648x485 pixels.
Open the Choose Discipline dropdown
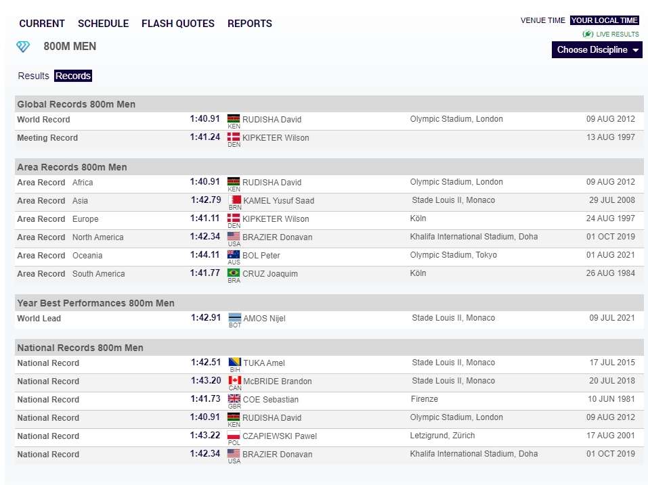pyautogui.click(x=597, y=50)
